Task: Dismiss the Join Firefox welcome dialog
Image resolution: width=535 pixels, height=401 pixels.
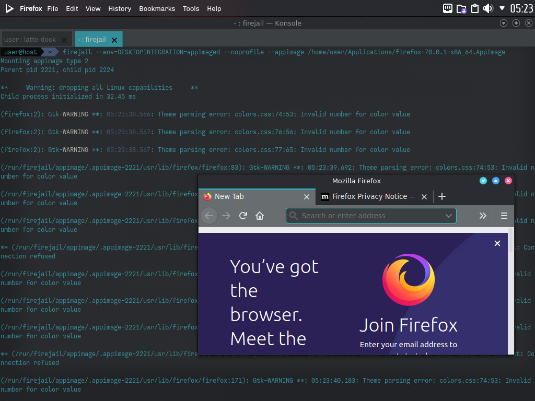Action: tap(497, 243)
